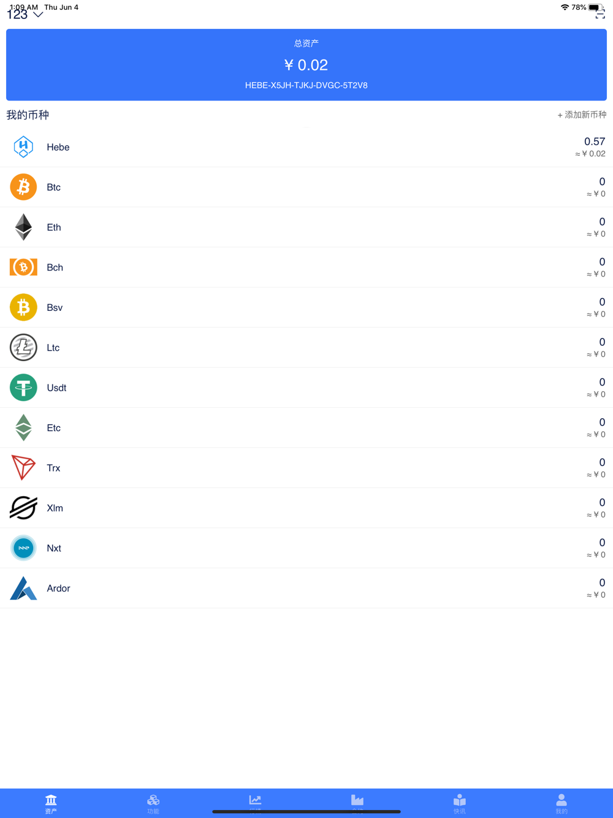Switch to the 快讯 news tab

pos(459,803)
